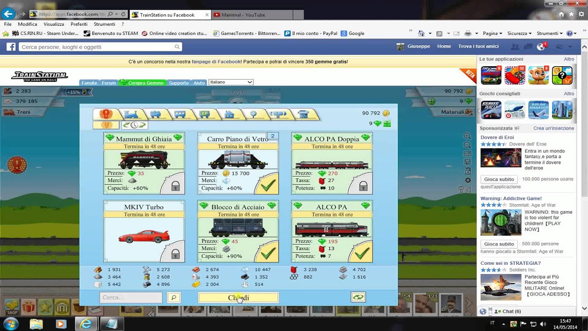
Task: Expand the print button dropdown arrow
Action: [x=476, y=34]
